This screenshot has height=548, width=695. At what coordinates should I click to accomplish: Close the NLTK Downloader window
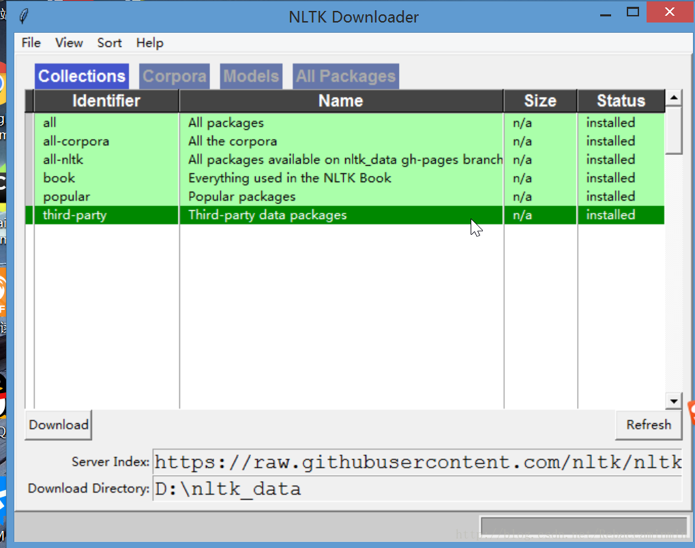pos(669,12)
